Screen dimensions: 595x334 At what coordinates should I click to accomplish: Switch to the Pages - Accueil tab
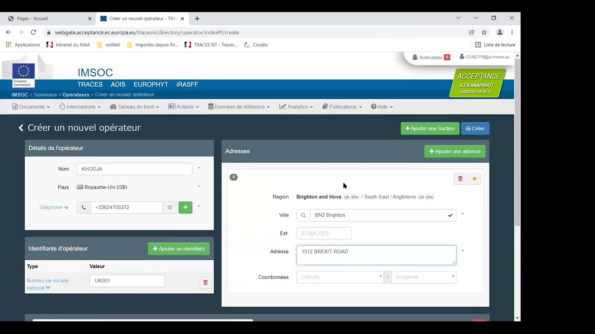[x=50, y=19]
